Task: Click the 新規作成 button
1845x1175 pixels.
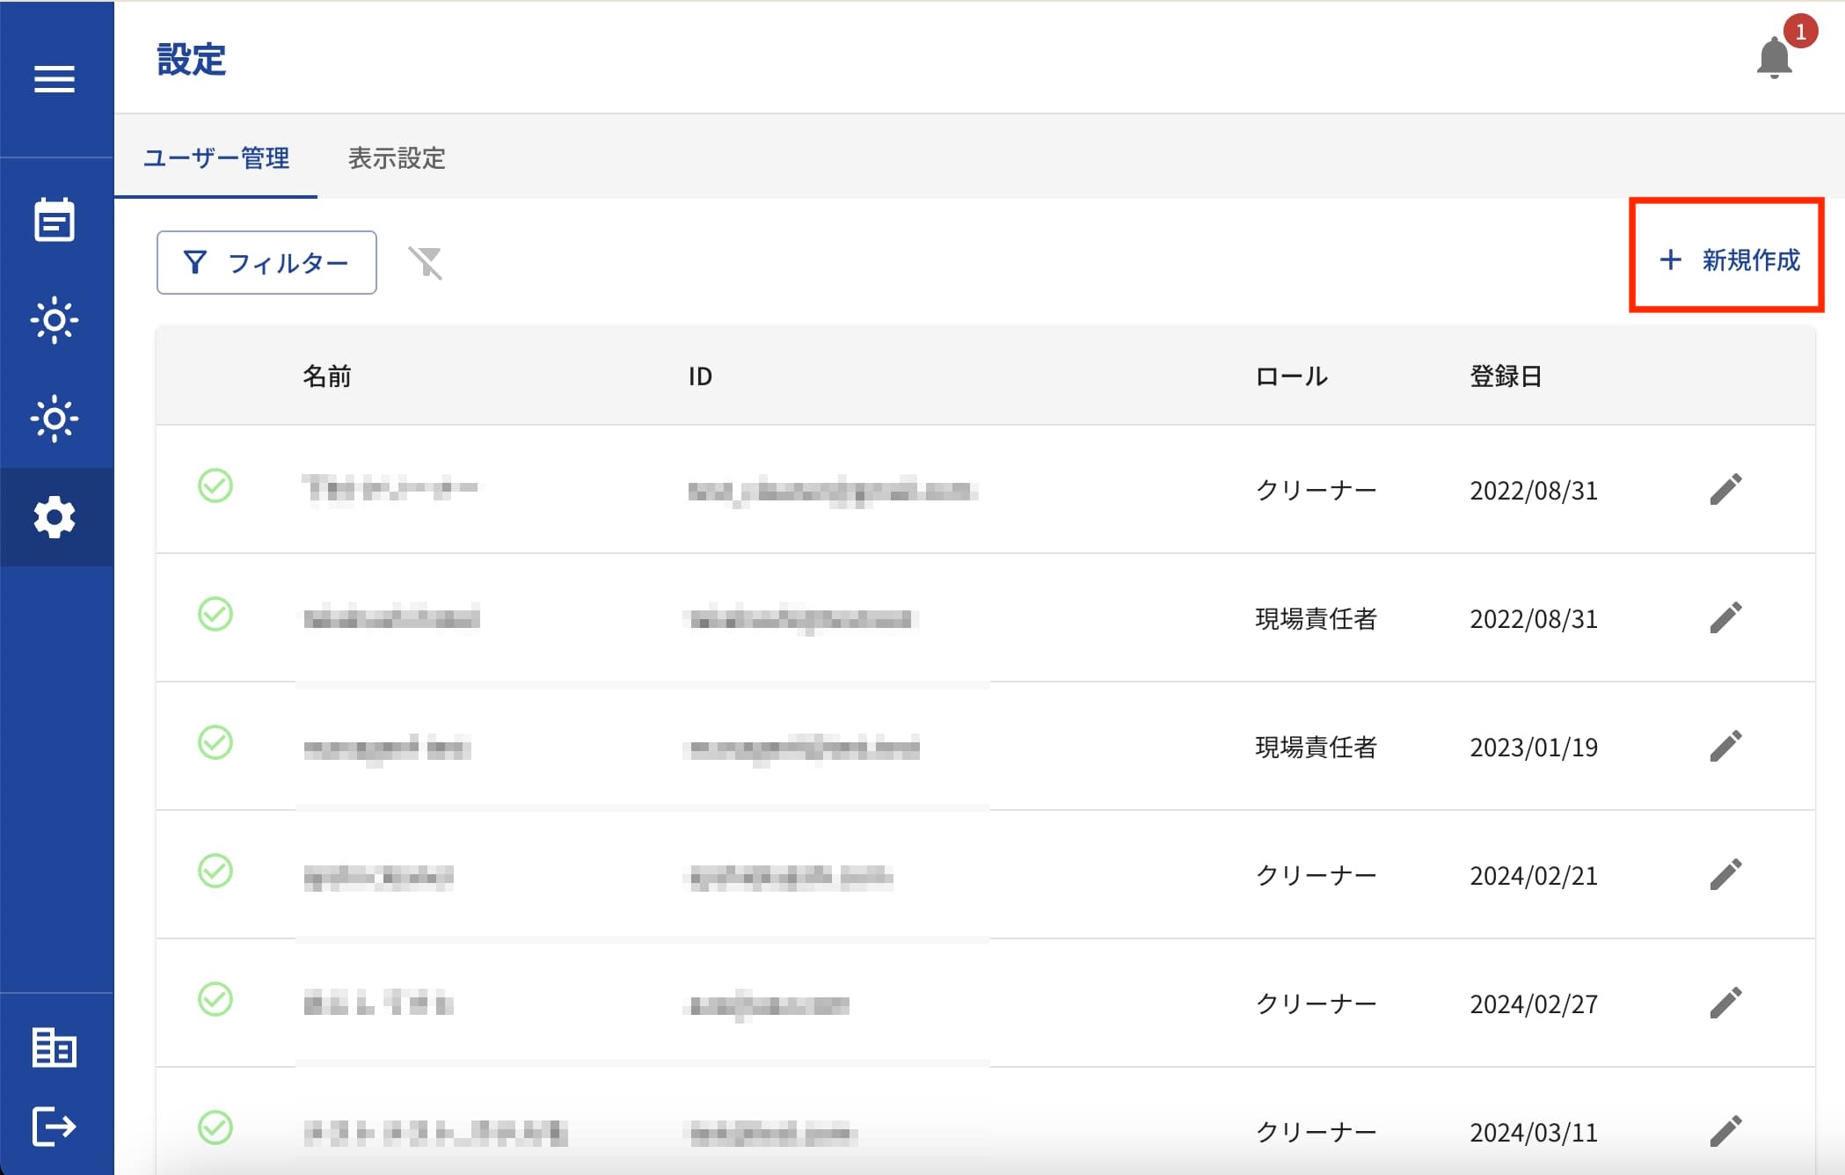Action: pyautogui.click(x=1729, y=260)
